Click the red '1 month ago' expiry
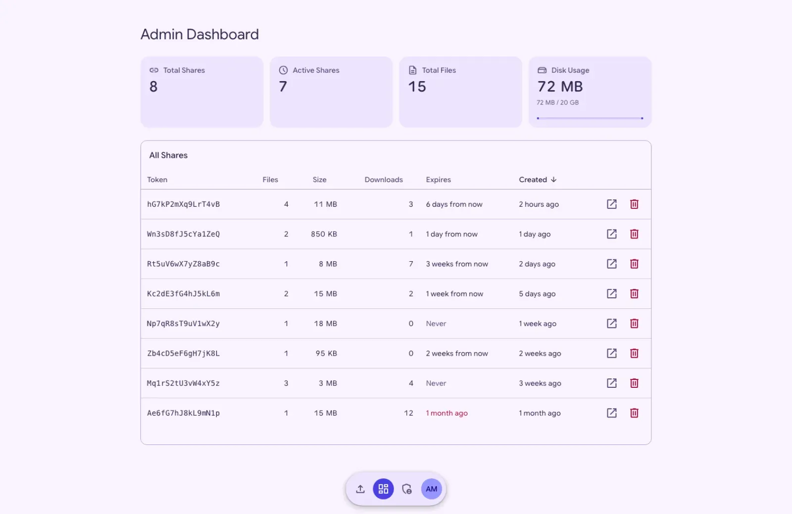 [447, 413]
